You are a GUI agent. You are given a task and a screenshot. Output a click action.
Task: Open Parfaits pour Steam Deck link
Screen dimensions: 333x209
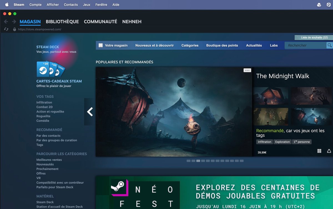[x=55, y=187]
